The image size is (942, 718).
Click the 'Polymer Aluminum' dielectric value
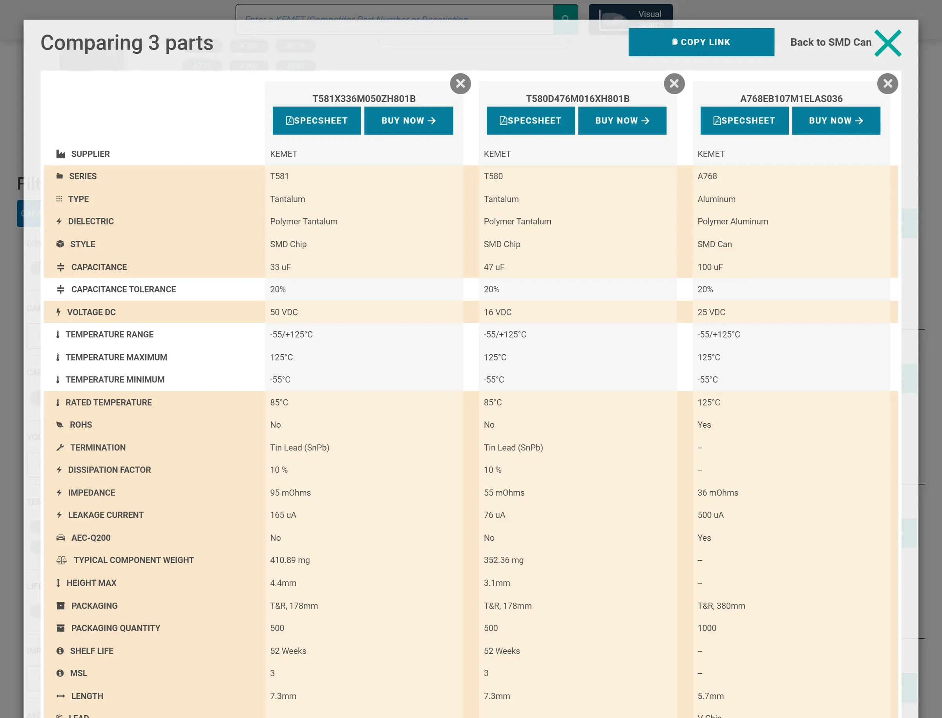click(732, 221)
